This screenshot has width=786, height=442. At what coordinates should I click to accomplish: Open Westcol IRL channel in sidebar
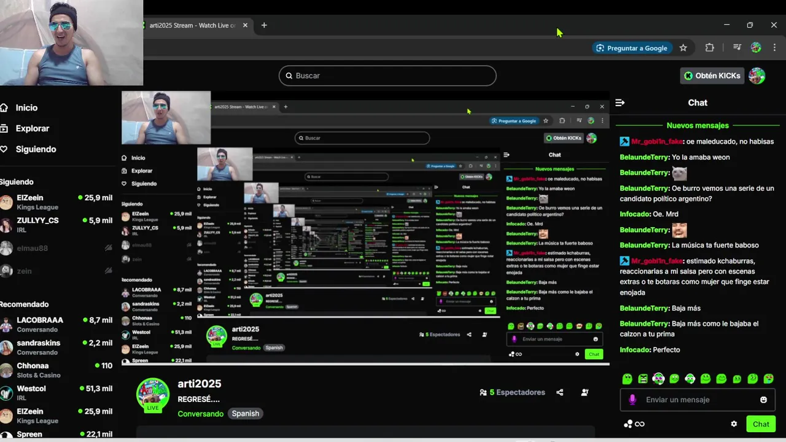56,393
